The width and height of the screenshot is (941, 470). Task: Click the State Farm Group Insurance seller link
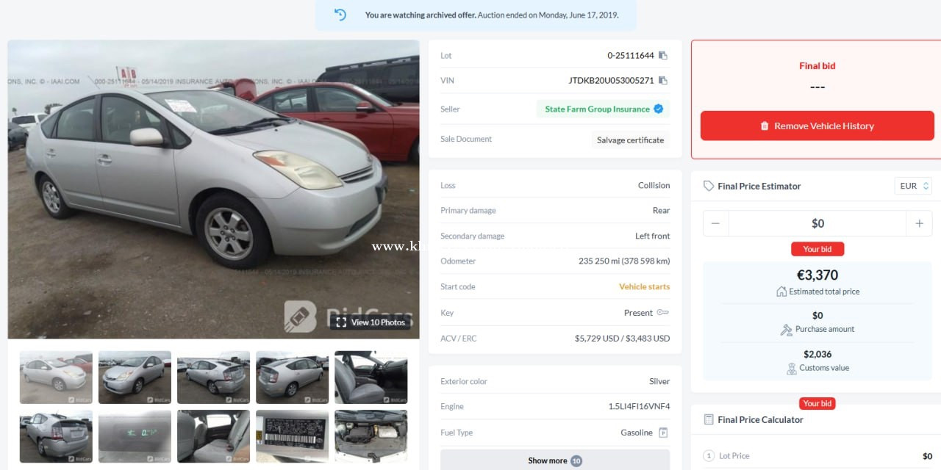coord(597,109)
